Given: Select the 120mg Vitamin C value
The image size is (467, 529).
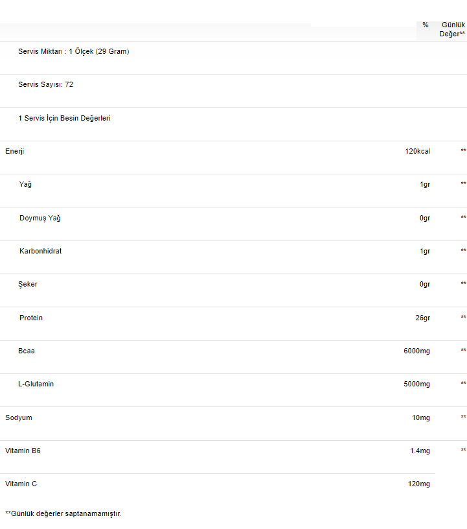Looking at the screenshot, I should click(419, 484).
